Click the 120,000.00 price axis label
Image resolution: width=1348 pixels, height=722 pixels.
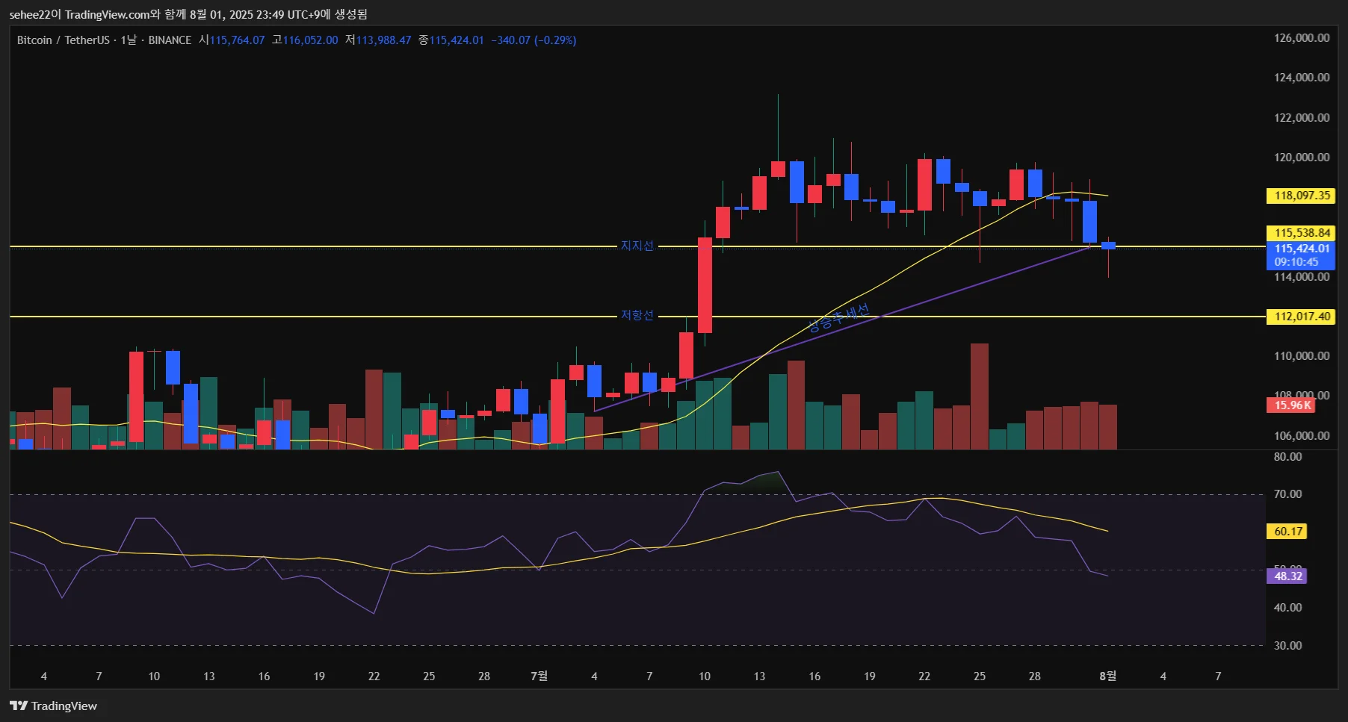coord(1302,158)
